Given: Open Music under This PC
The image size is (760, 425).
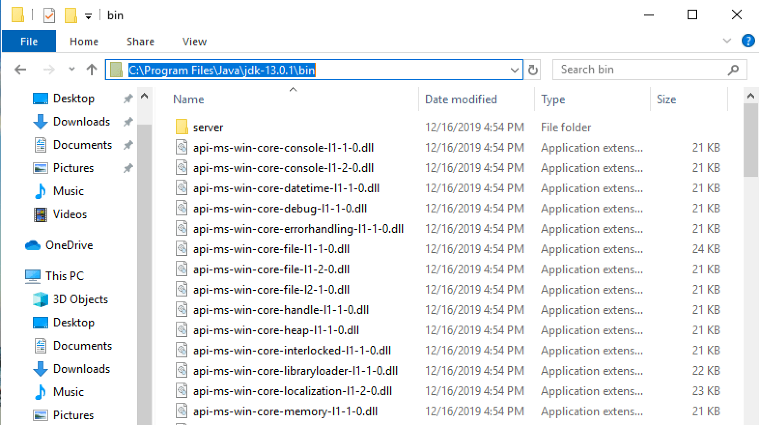Looking at the screenshot, I should click(68, 392).
